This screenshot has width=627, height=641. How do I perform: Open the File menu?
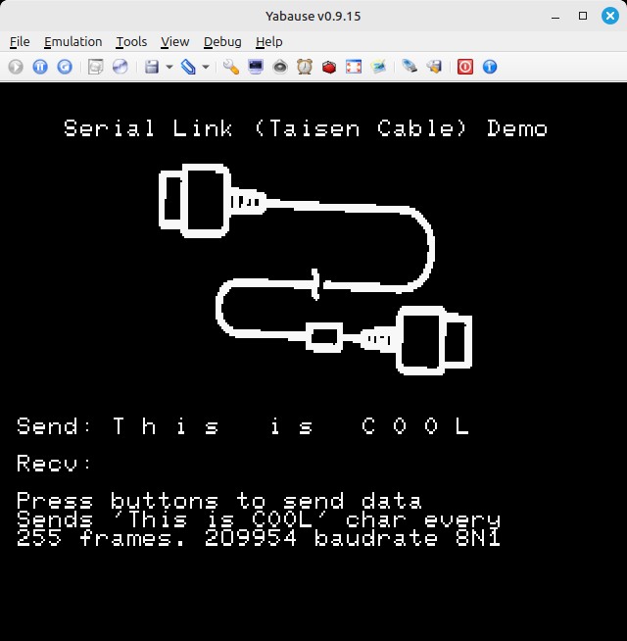(20, 41)
